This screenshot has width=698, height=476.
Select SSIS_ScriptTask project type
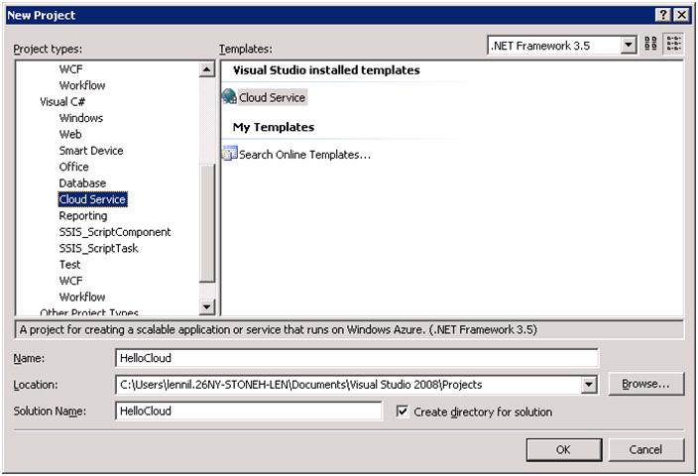[x=98, y=248]
